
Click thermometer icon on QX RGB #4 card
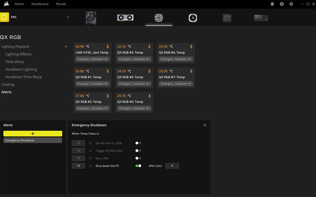[x=150, y=71]
